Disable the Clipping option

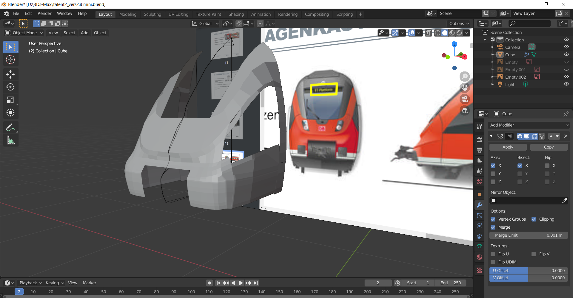point(534,219)
